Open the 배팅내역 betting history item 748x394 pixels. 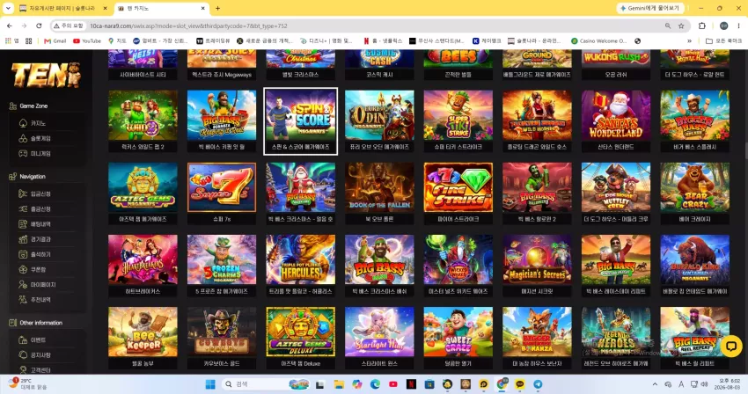pos(40,224)
